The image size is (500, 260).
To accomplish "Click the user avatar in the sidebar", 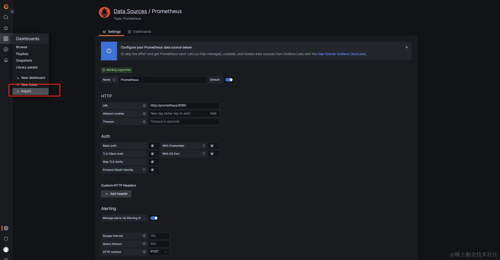I will (6, 250).
